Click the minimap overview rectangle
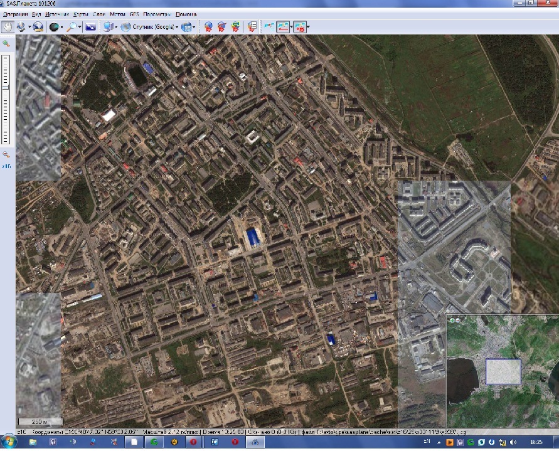 [503, 371]
